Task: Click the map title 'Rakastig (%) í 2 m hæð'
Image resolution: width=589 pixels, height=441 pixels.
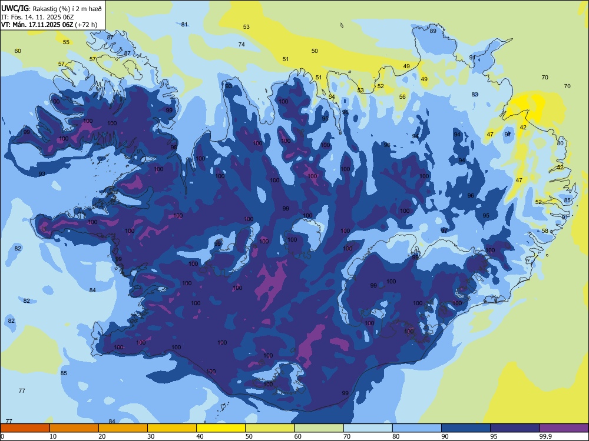Action: click(x=67, y=8)
